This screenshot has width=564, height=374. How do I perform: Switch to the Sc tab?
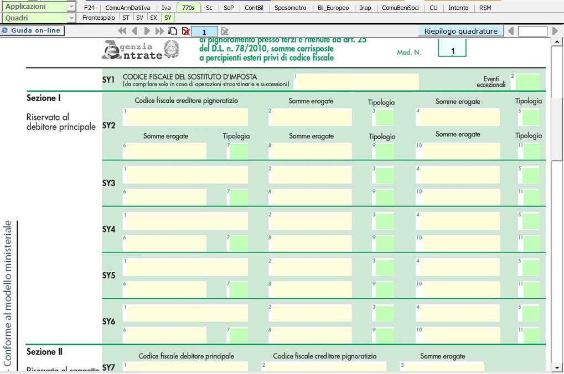(x=209, y=8)
